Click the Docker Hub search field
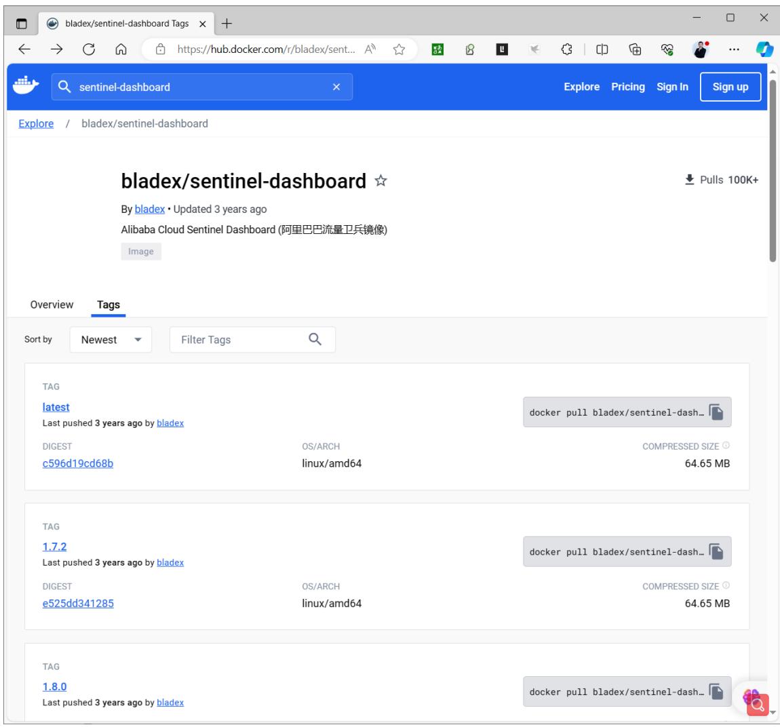Viewport: 780px width, 727px height. click(x=202, y=87)
